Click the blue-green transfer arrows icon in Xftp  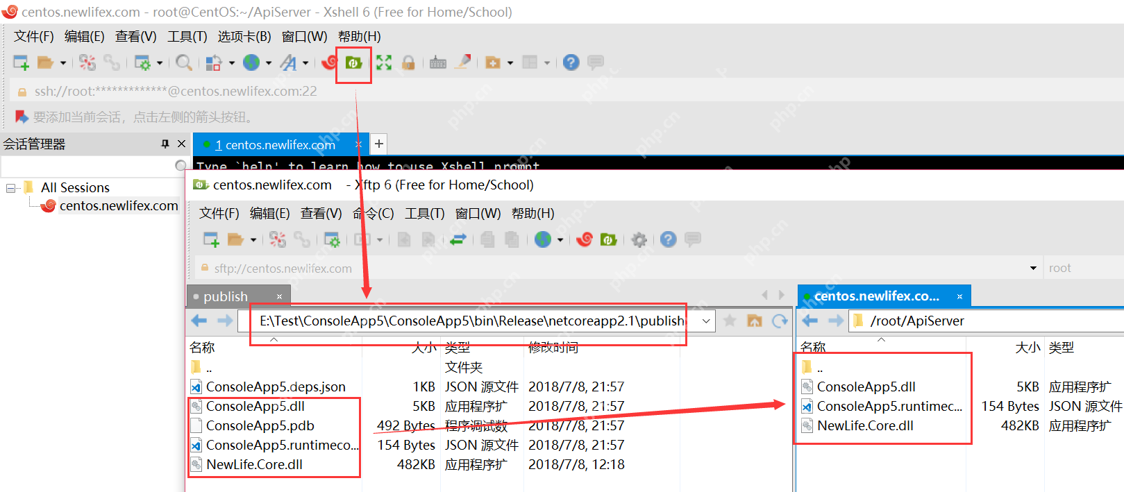(458, 239)
